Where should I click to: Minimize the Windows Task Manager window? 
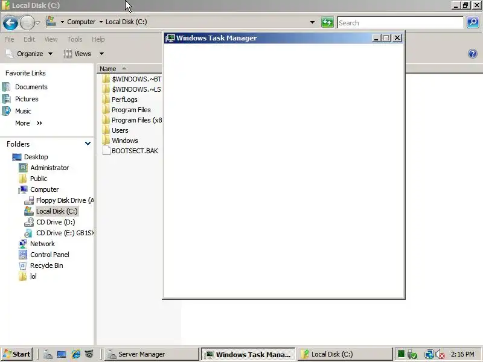tap(376, 38)
